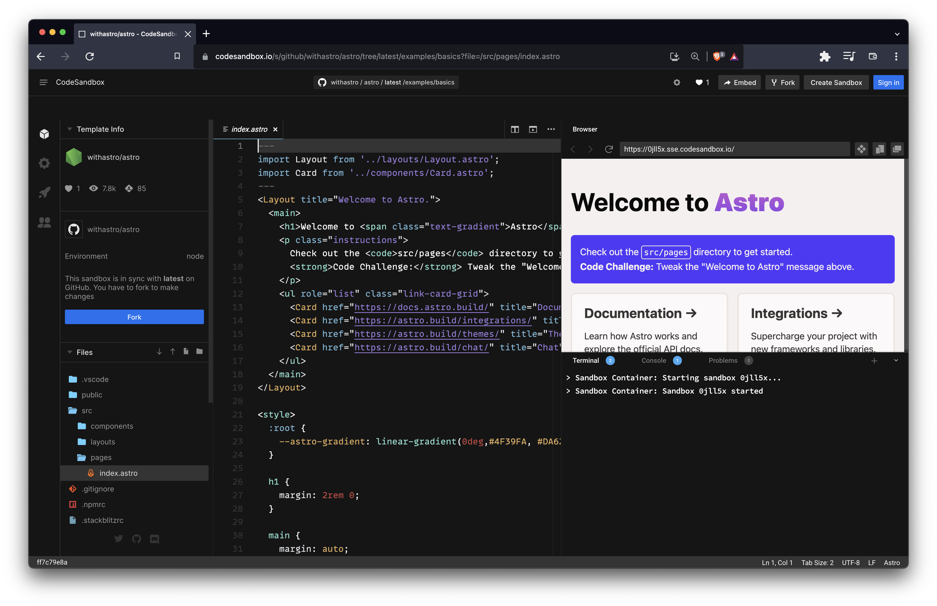
Task: Refresh the sandbox browser preview
Action: coord(609,149)
